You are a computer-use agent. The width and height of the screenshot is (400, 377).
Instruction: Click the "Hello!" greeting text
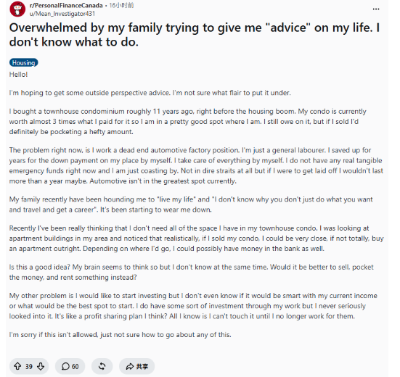coord(18,75)
